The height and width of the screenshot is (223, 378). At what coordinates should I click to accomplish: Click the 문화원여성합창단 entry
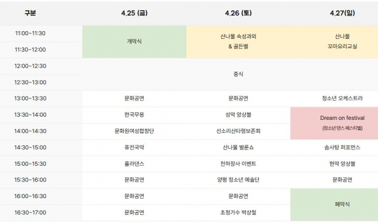[x=134, y=131]
